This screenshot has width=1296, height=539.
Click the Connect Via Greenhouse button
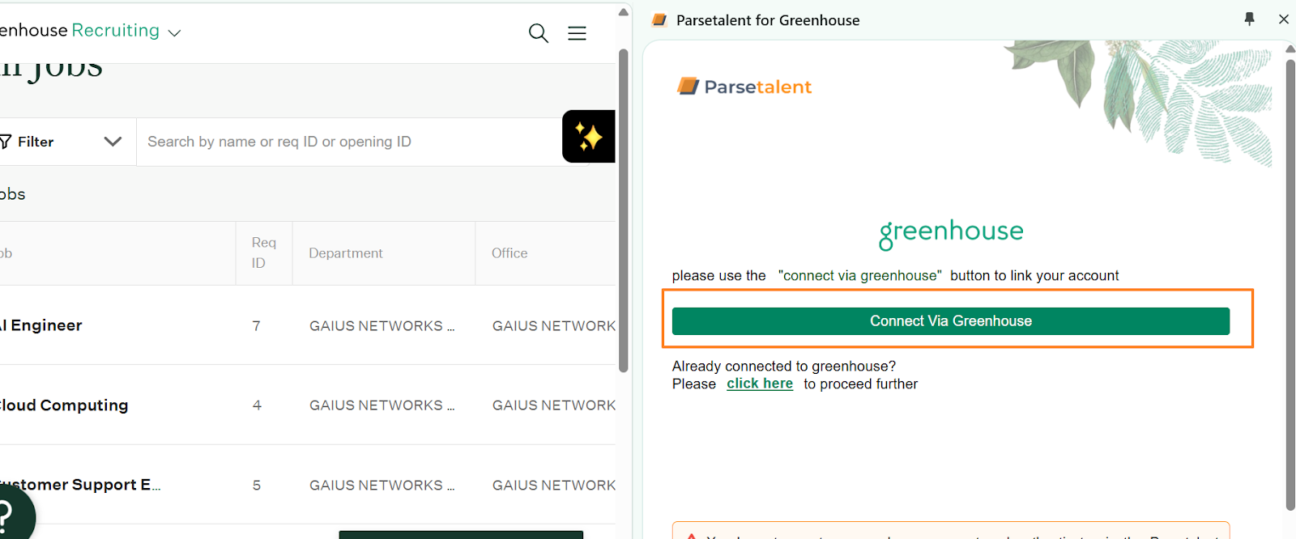[950, 321]
